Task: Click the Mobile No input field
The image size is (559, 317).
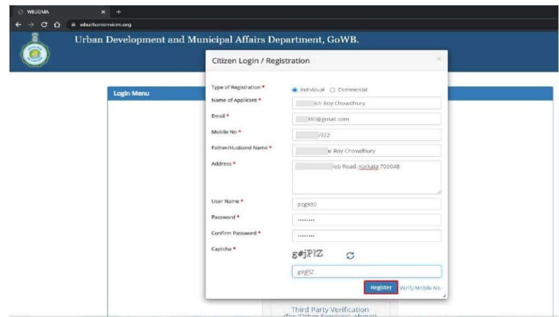Action: [366, 135]
